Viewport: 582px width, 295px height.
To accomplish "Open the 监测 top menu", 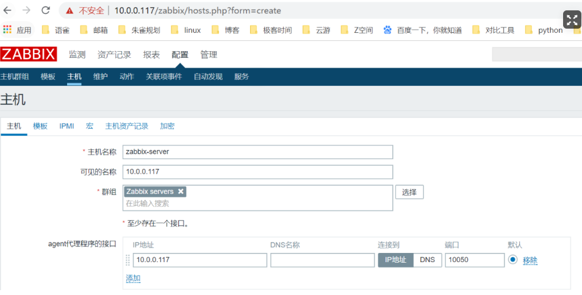I will point(77,55).
